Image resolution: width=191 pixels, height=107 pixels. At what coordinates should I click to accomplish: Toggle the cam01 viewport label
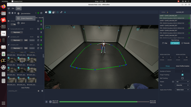point(48,27)
